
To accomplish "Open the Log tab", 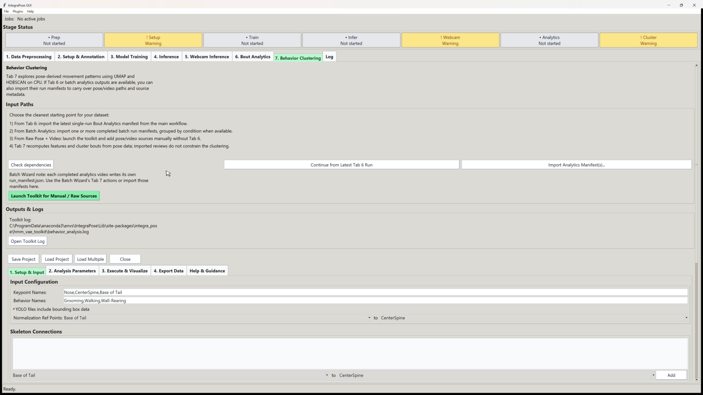I will click(330, 57).
